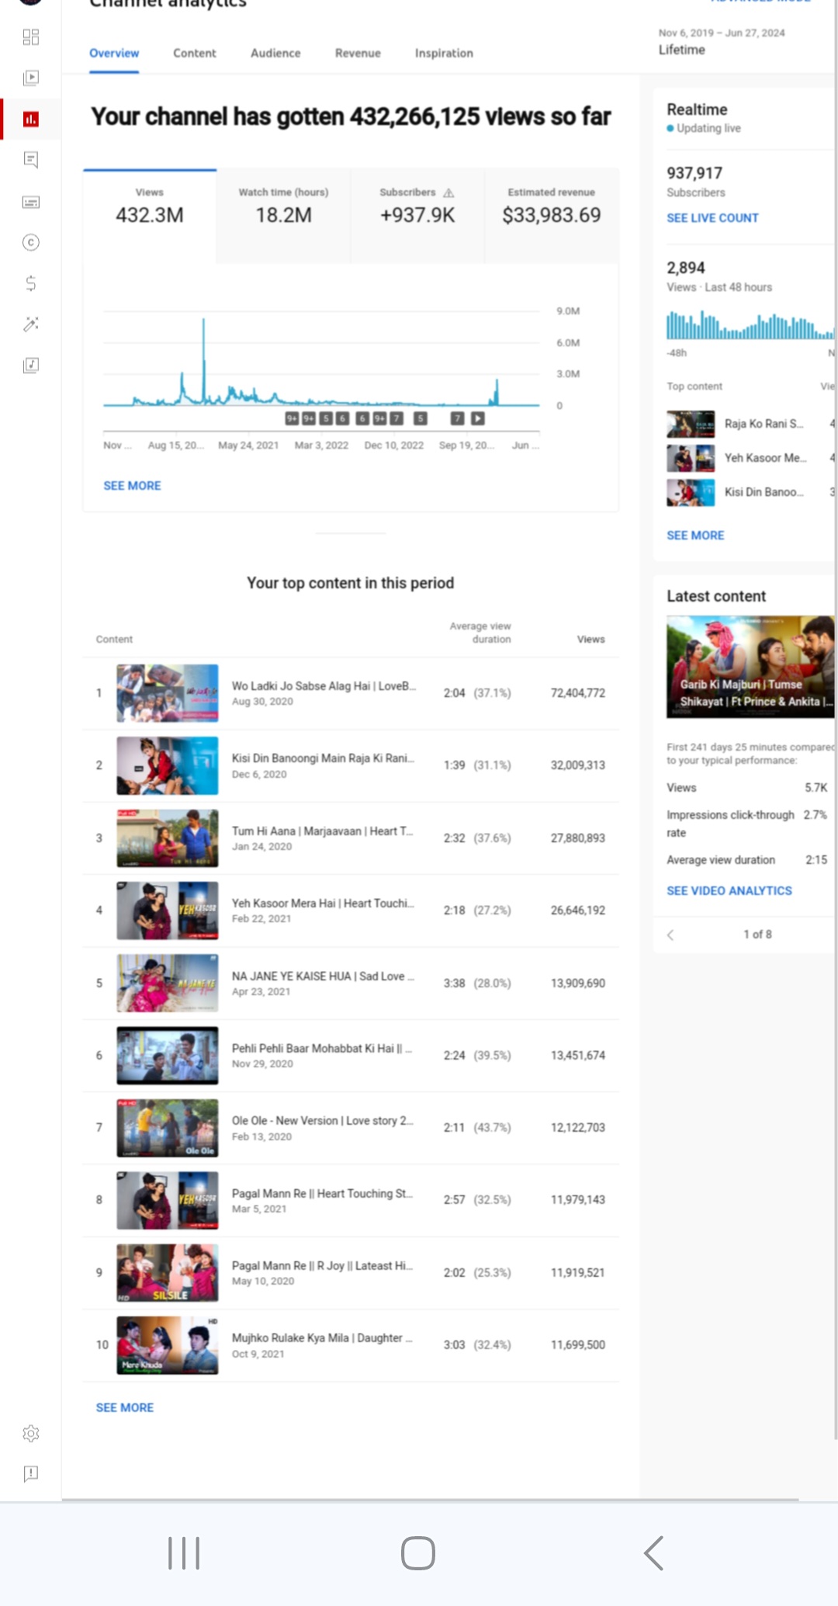Open the Ole Ole New Version thumbnail
838x1606 pixels.
coord(168,1128)
